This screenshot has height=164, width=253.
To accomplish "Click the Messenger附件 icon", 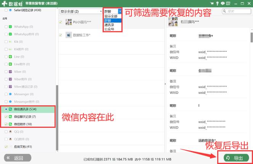I will coord(10,101).
